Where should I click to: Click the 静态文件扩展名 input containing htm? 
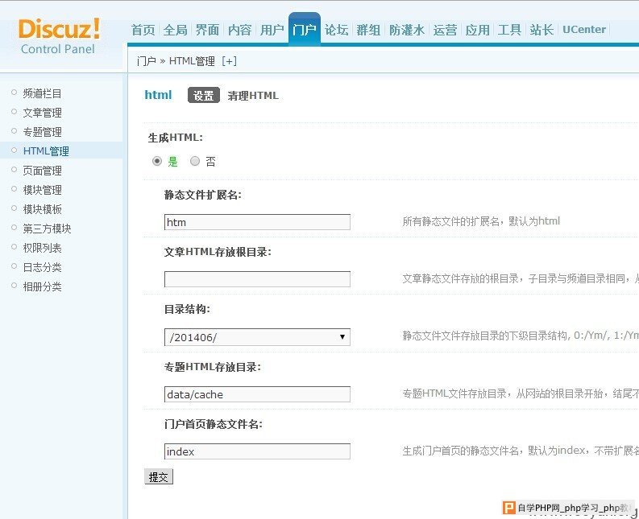pyautogui.click(x=257, y=222)
